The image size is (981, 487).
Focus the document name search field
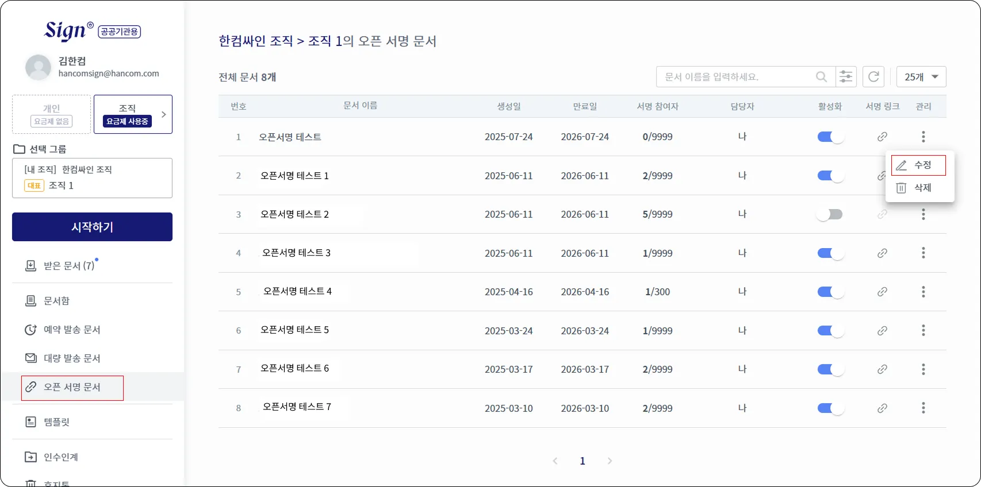click(x=736, y=77)
